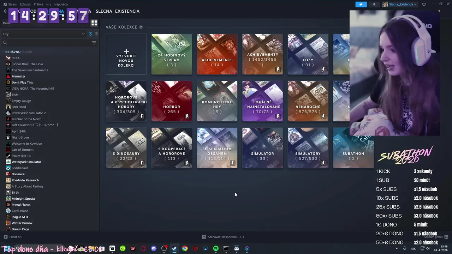This screenshot has width=452, height=254.
Task: Open Discord from the taskbar
Action: click(x=154, y=248)
